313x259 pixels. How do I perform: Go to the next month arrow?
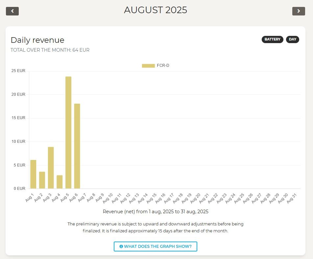coord(298,11)
